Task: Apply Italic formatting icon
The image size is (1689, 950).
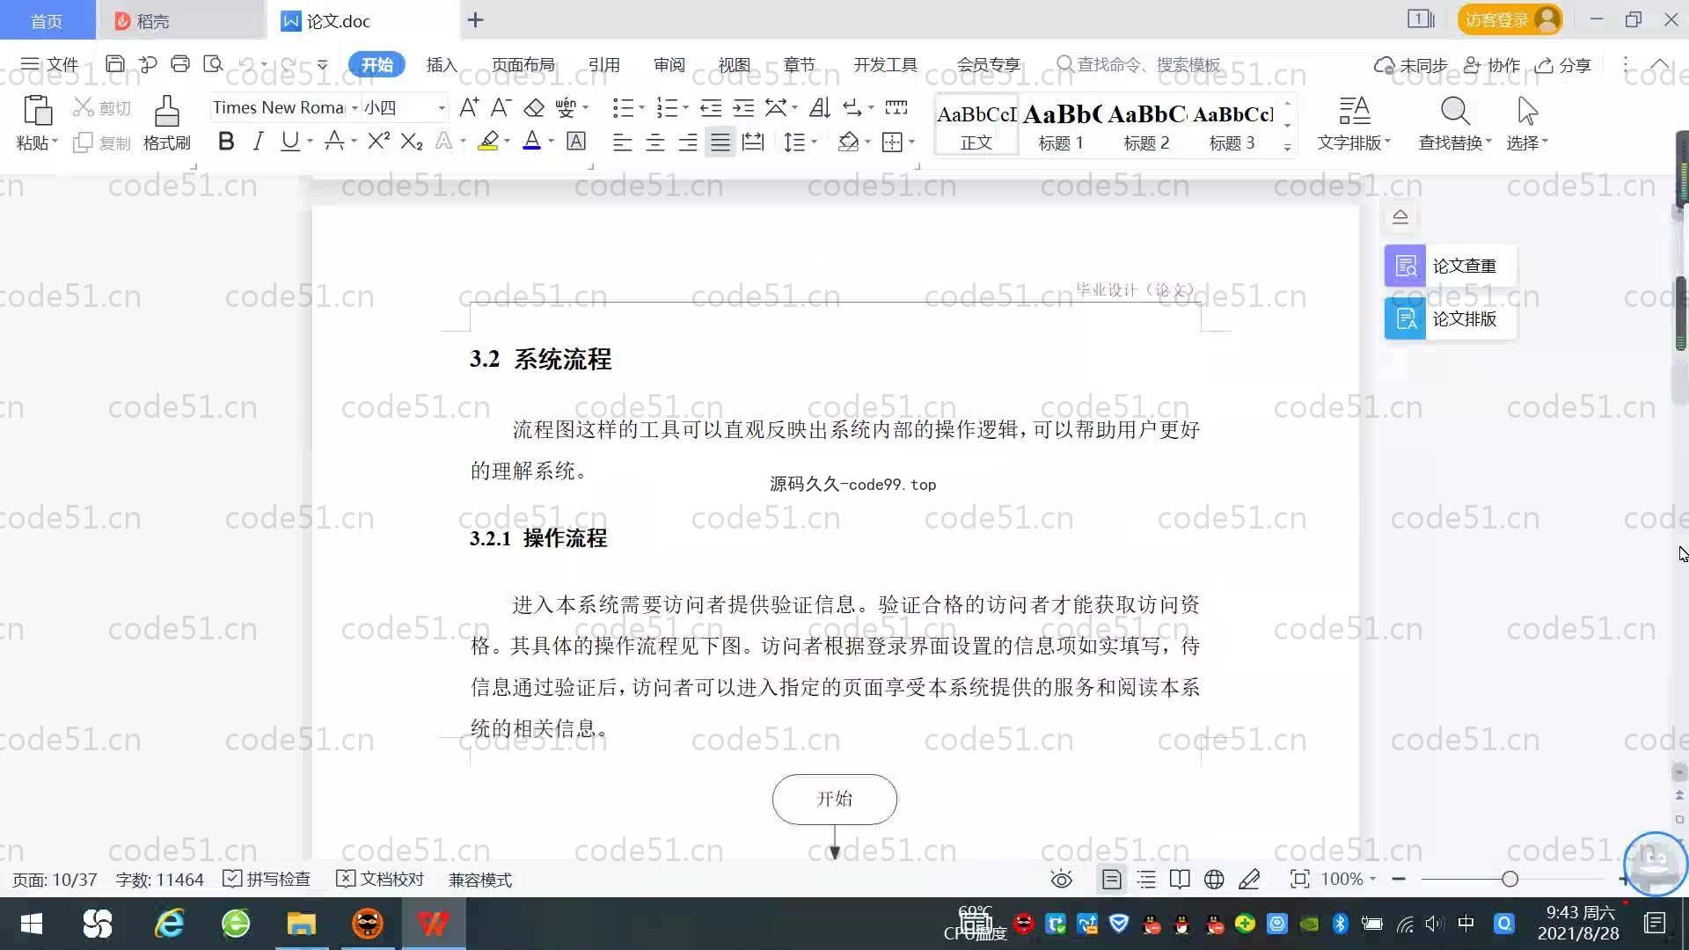Action: tap(258, 142)
